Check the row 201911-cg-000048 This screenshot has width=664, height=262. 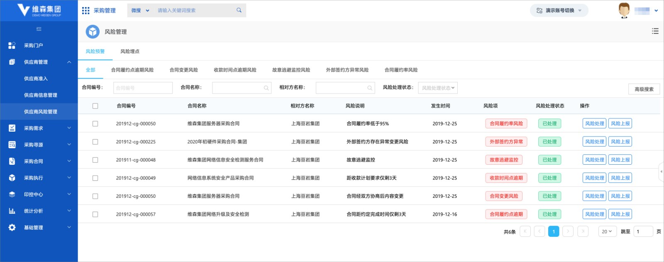[95, 160]
